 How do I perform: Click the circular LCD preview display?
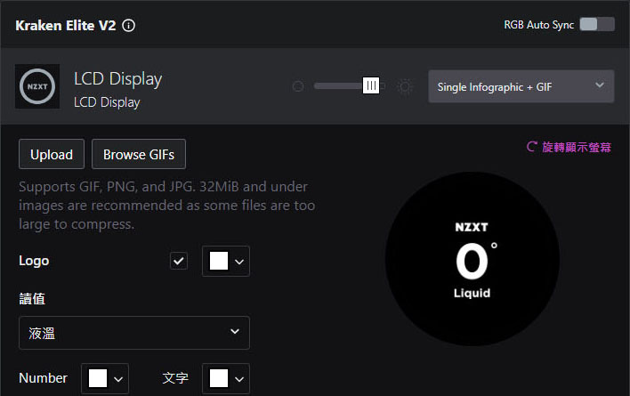[472, 259]
